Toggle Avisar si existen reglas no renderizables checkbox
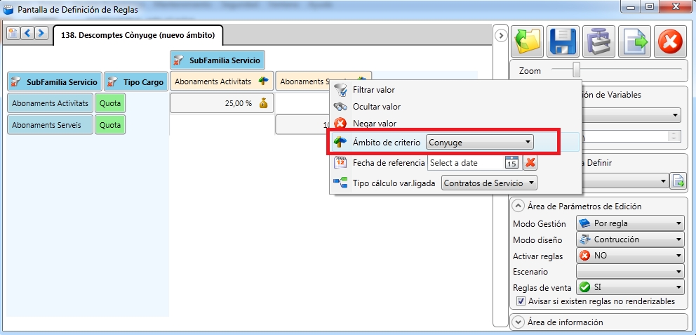696x335 pixels. (x=521, y=301)
